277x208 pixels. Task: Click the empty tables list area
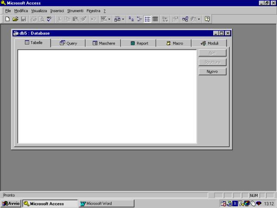[107, 97]
